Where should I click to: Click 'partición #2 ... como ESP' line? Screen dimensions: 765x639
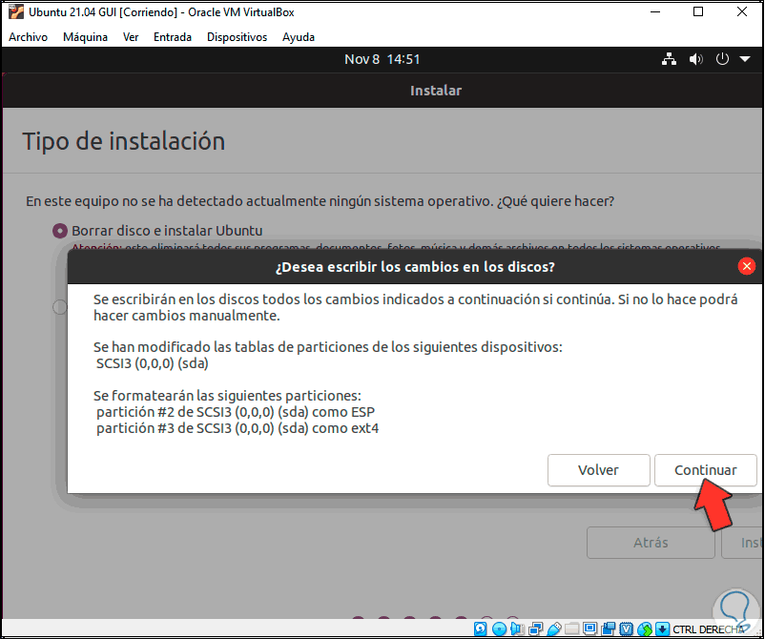pos(236,412)
